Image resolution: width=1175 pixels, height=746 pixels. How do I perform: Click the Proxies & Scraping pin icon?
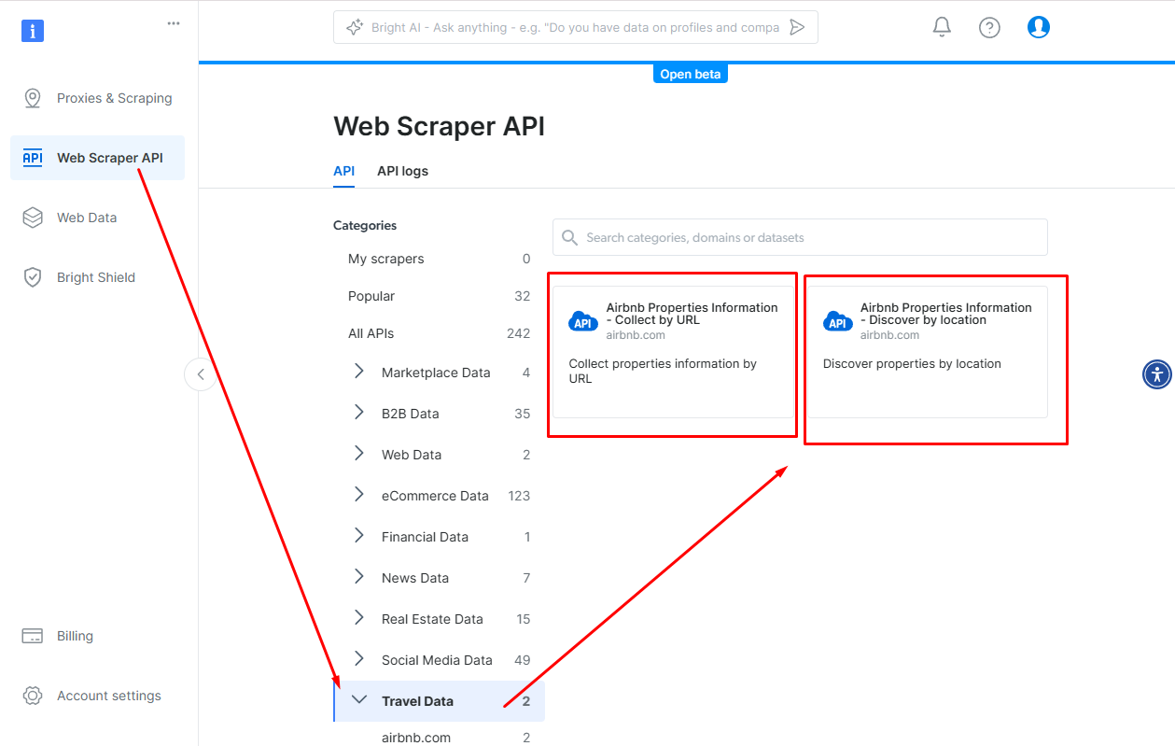33,98
